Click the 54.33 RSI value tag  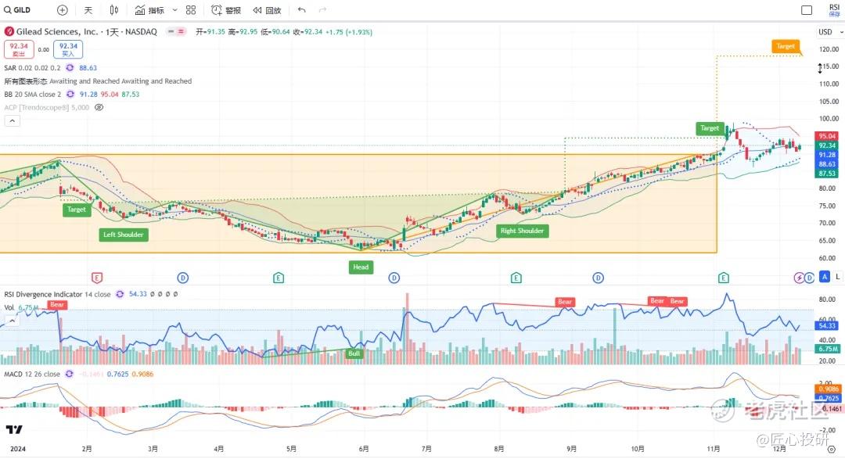[x=827, y=326]
